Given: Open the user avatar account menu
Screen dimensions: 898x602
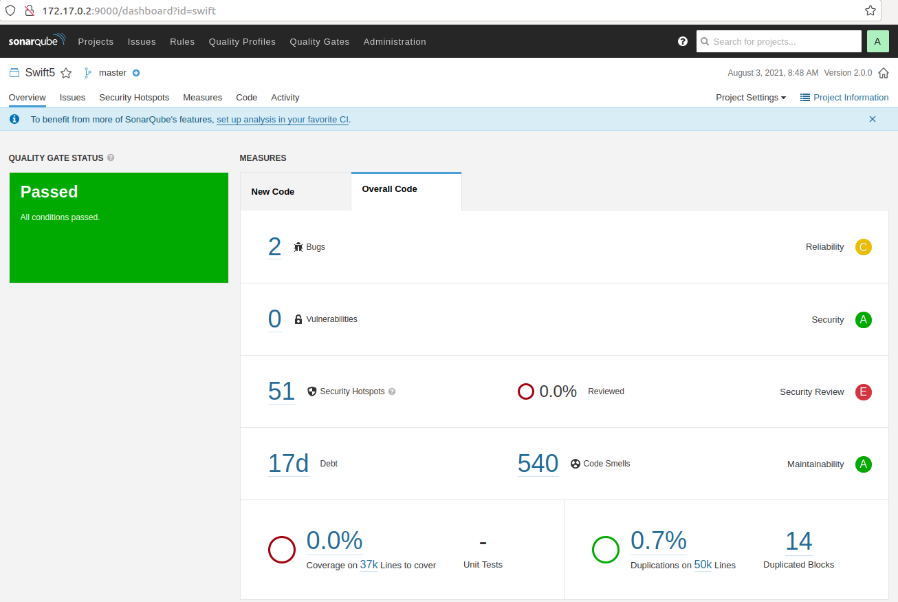Looking at the screenshot, I should [877, 41].
